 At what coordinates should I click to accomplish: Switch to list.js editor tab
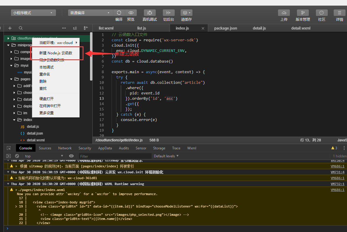[x=142, y=28]
